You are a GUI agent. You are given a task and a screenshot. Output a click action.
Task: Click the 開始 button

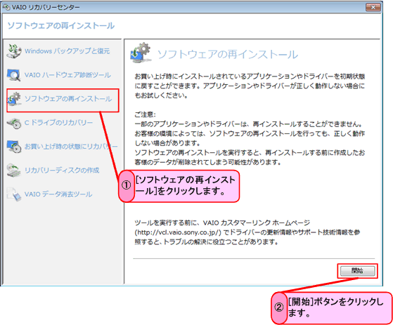tap(358, 271)
